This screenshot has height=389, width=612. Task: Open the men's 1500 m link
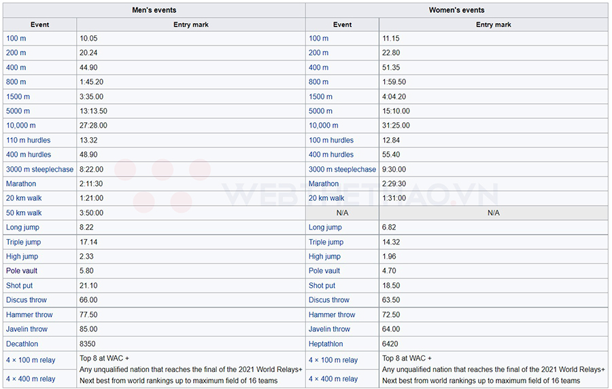pos(18,96)
